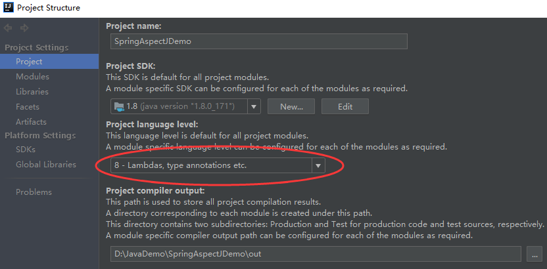Open the Project SDK dropdown arrow

tap(254, 106)
